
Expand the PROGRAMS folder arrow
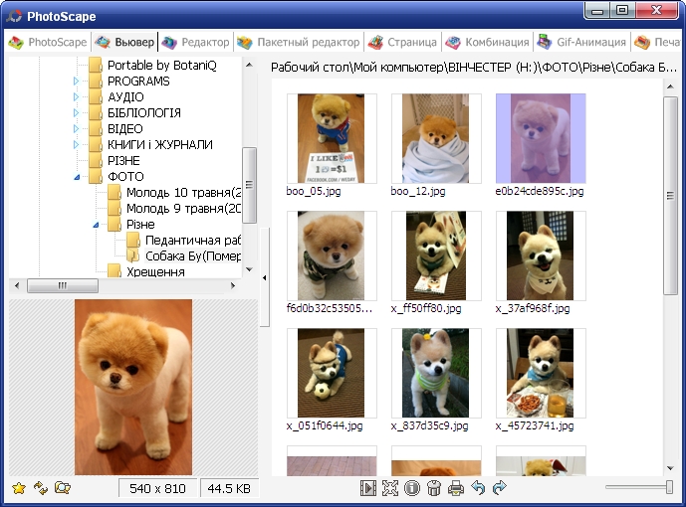(x=76, y=81)
